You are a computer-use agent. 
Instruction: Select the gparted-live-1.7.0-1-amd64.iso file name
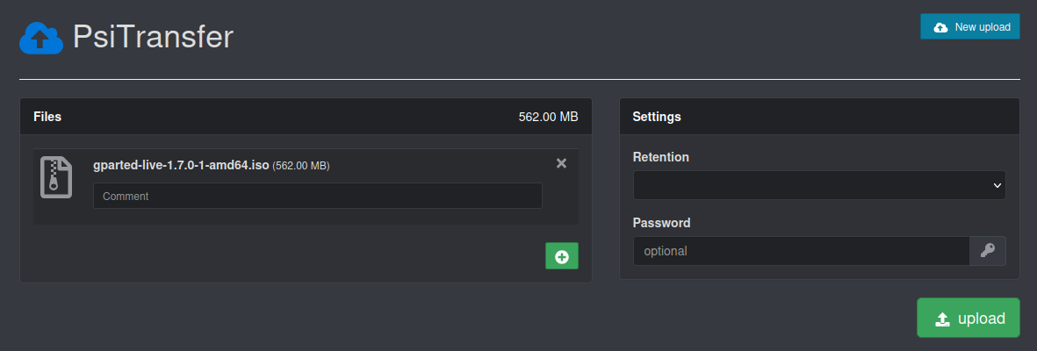(181, 165)
